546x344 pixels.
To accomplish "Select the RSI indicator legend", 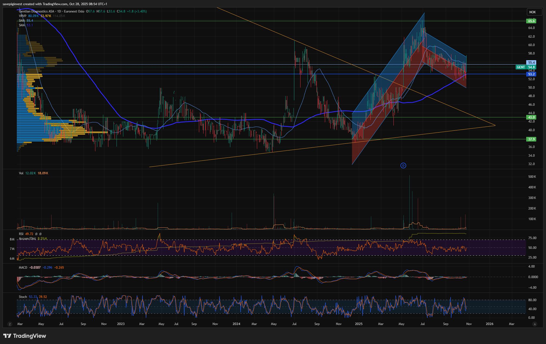I will 21,234.
